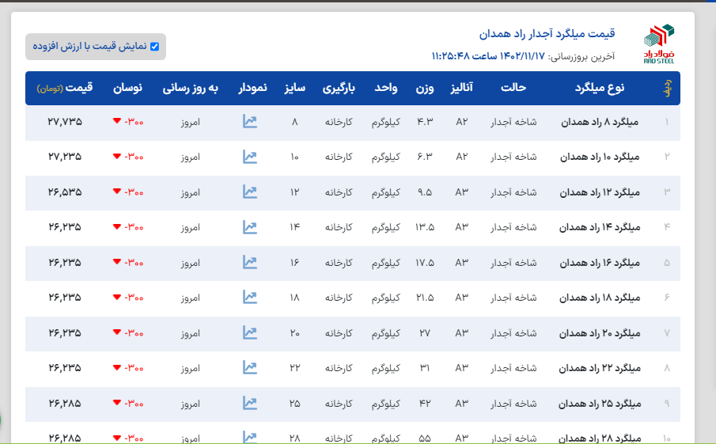
Task: View chart icon in میلگرد ۱۴ row
Action: tap(250, 227)
